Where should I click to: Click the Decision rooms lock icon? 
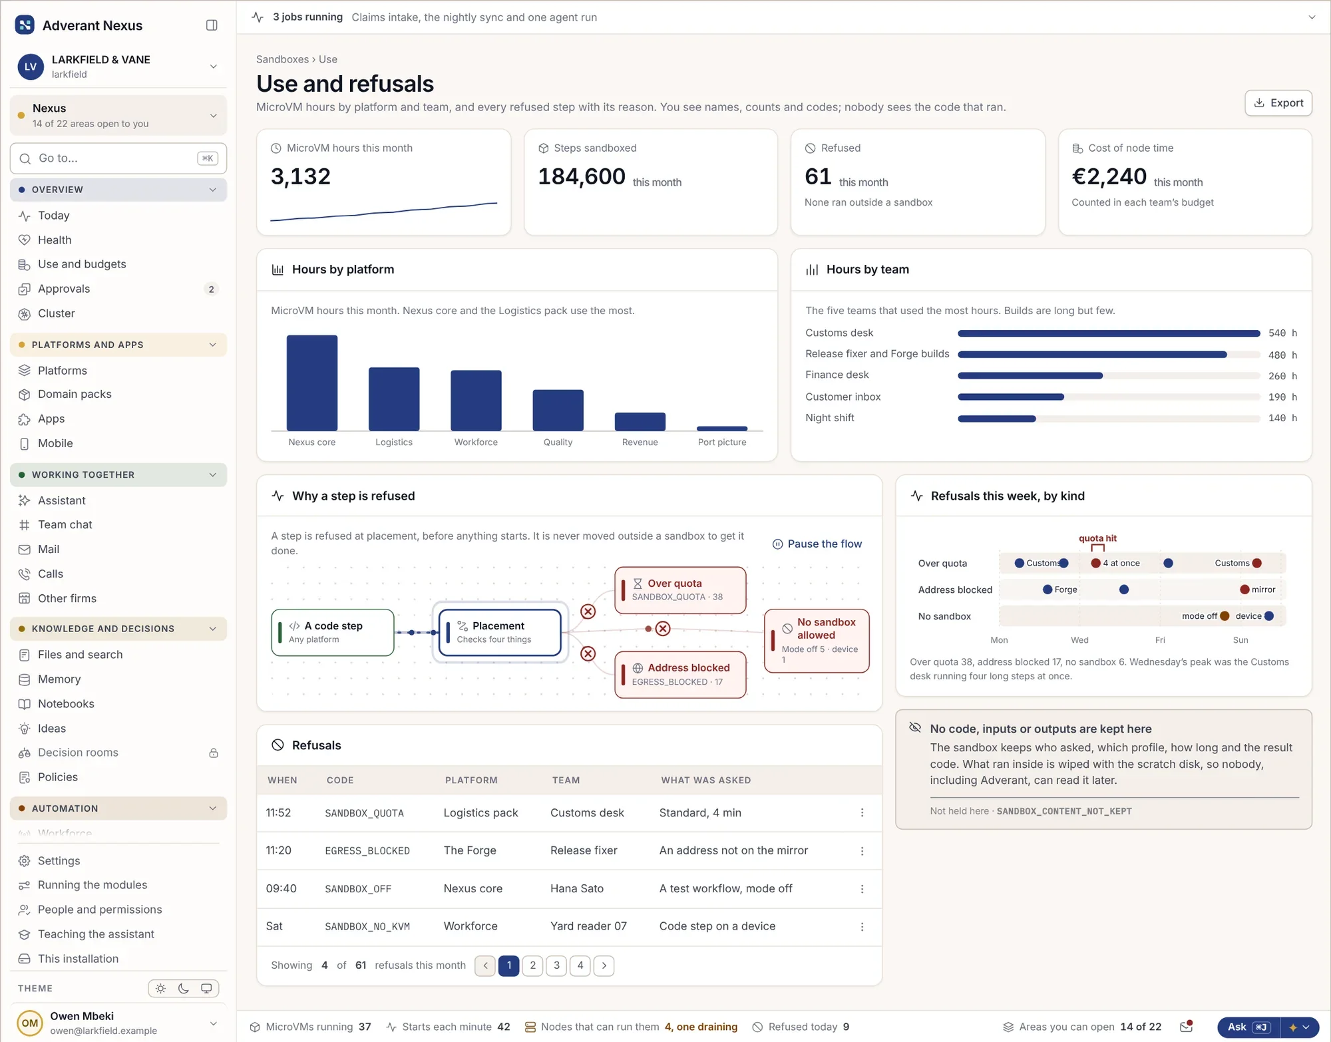(x=214, y=753)
